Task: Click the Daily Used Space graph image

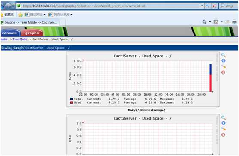Action: [x=142, y=79]
